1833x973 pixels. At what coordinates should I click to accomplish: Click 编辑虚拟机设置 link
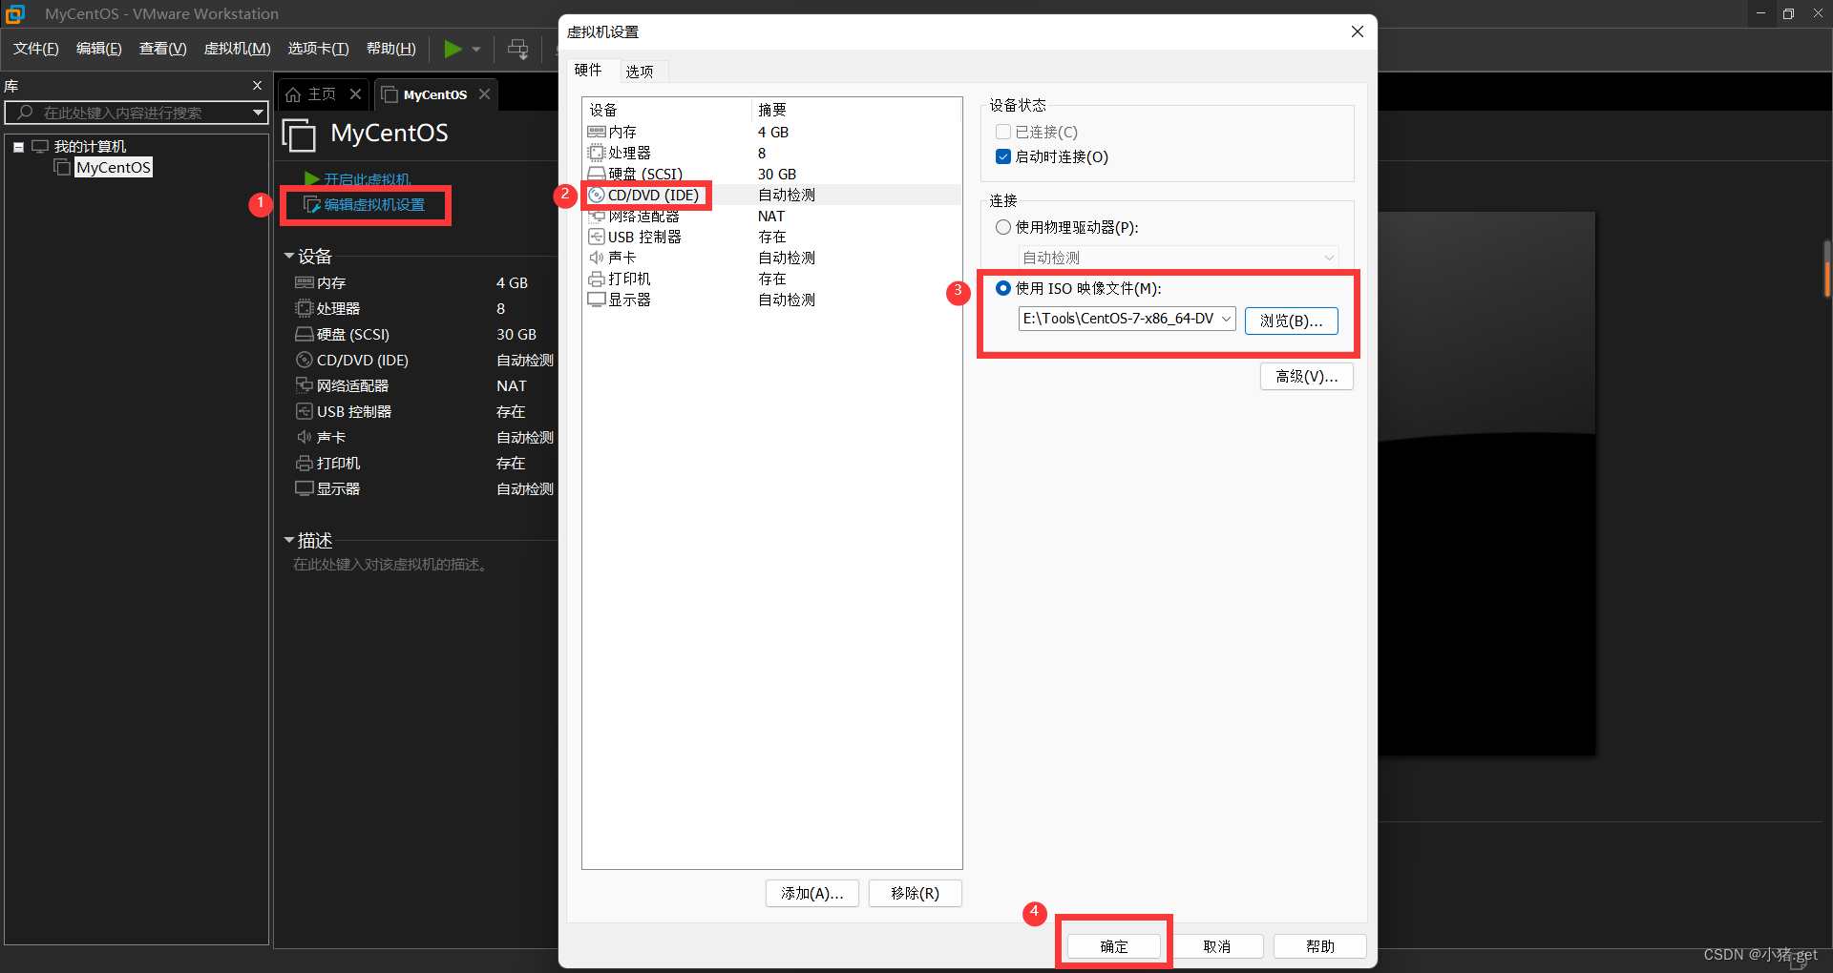point(374,204)
